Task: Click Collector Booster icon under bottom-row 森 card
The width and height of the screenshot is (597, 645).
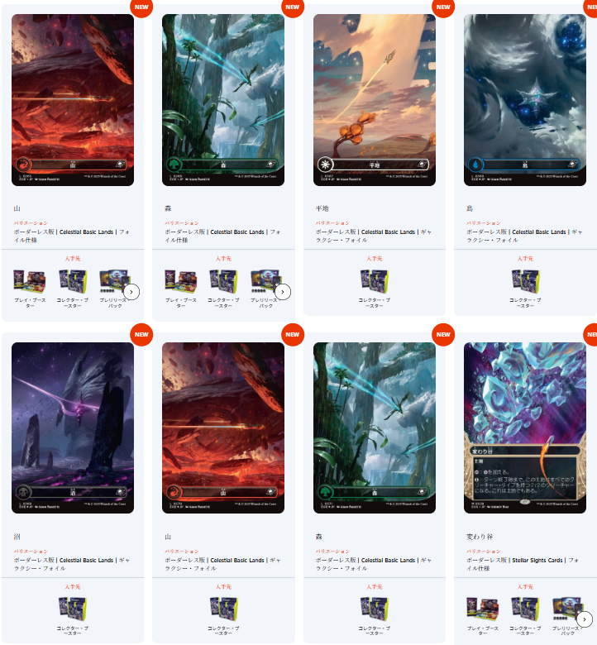Action: click(x=374, y=609)
